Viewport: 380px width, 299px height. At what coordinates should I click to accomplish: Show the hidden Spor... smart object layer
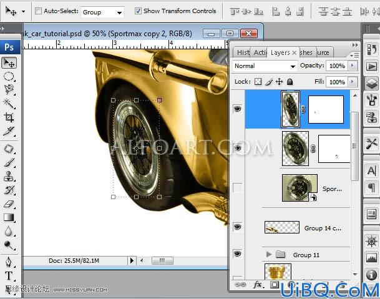coord(237,187)
